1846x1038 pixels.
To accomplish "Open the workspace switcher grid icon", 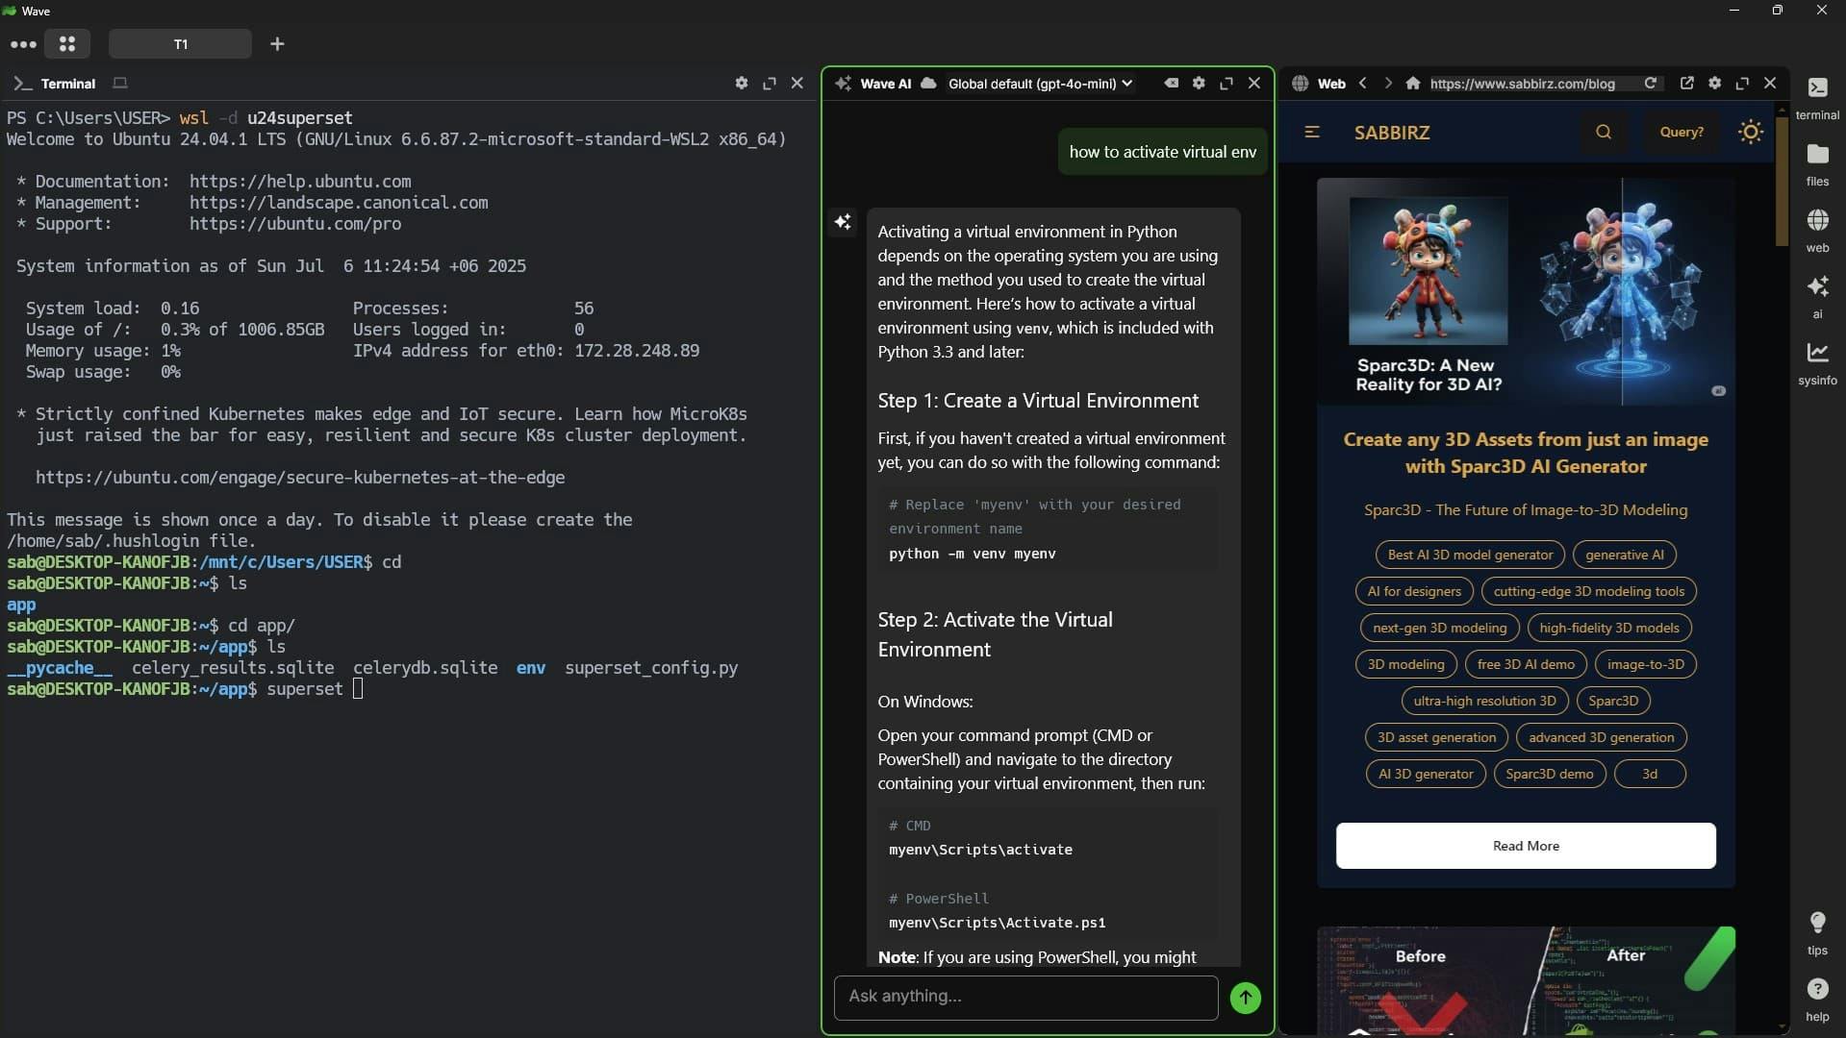I will coord(67,44).
